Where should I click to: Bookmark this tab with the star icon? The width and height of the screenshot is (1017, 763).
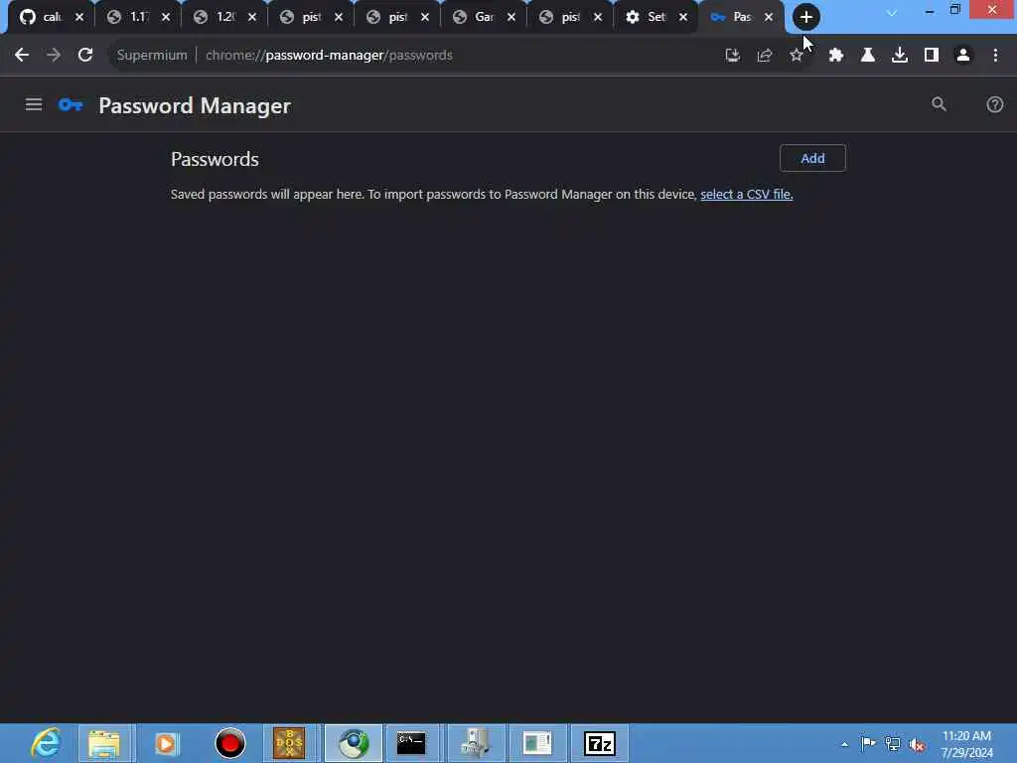(x=796, y=56)
